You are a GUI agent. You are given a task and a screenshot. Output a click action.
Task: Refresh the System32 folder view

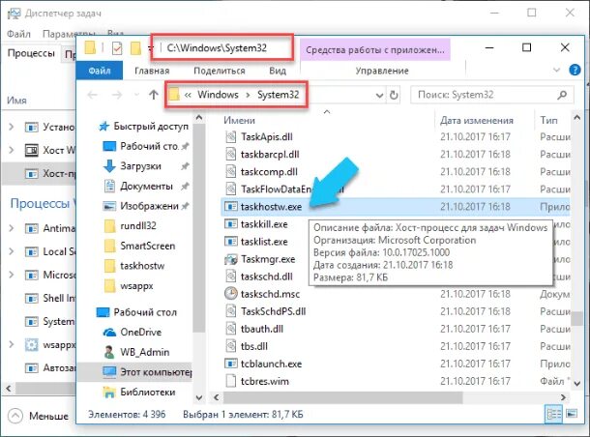tap(394, 95)
